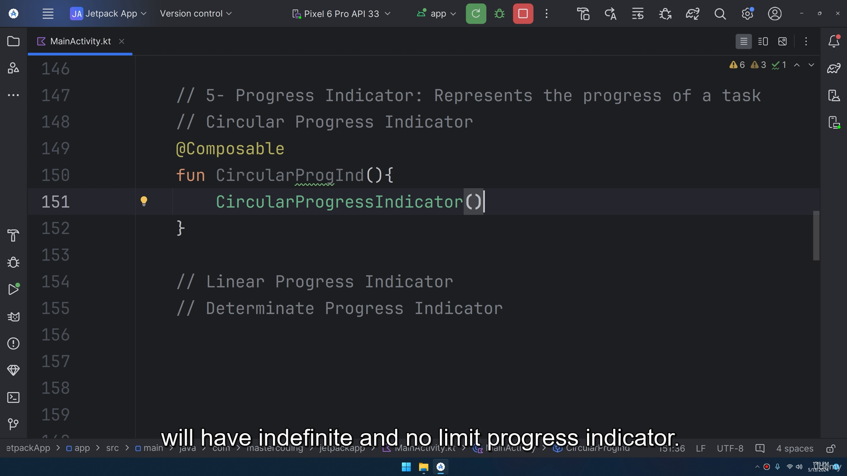
Task: Open Notifications bell in right sidebar
Action: pyautogui.click(x=834, y=41)
